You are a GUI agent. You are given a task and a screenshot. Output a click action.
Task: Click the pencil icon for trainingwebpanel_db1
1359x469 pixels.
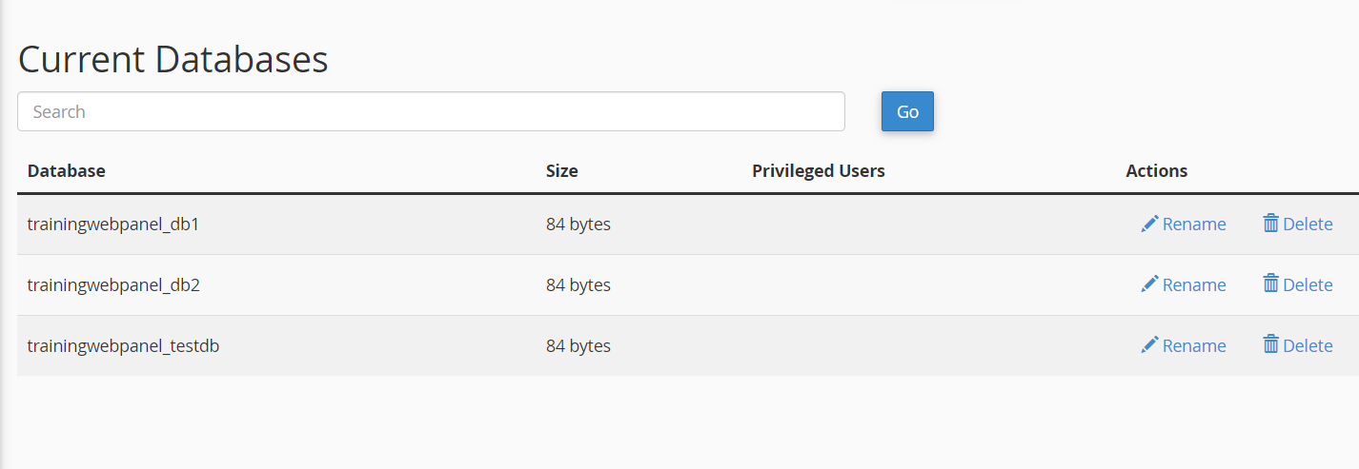tap(1150, 224)
